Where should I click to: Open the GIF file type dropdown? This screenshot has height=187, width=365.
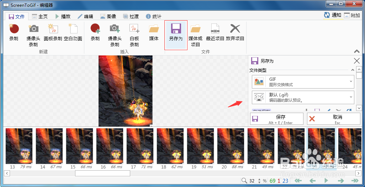303,82
